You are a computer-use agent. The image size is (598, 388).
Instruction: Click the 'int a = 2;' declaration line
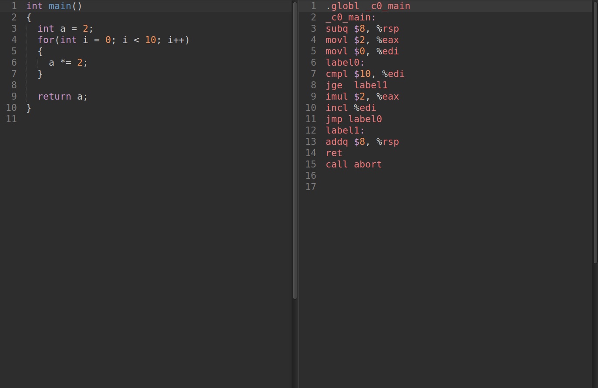(65, 29)
